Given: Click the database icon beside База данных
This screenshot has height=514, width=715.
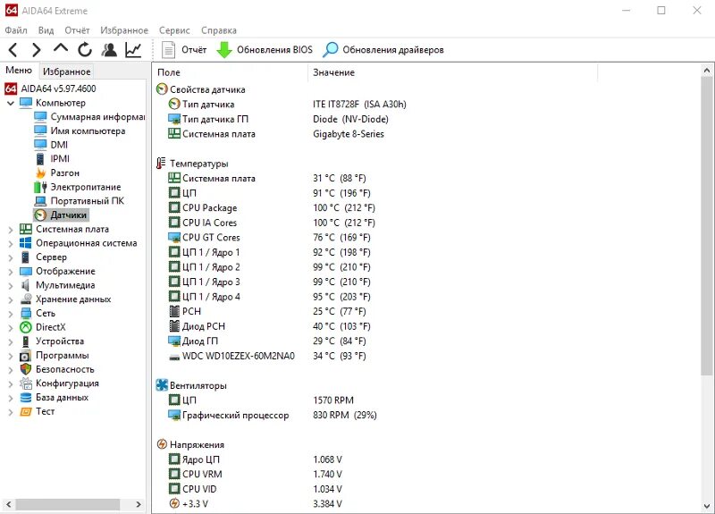Looking at the screenshot, I should tap(26, 398).
